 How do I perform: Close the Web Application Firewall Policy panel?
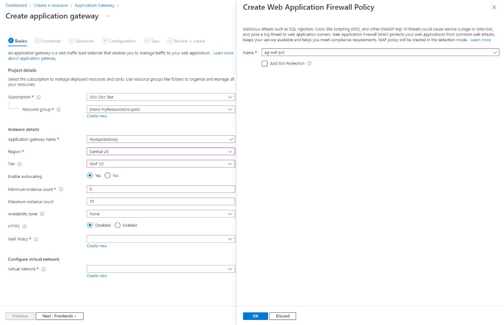coord(494,7)
